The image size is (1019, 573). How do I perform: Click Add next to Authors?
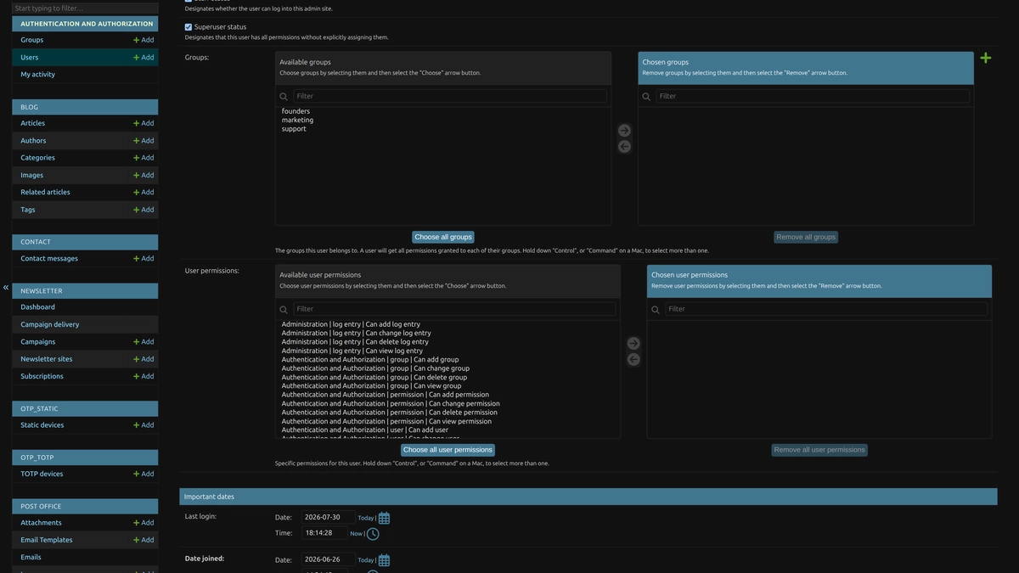click(144, 141)
